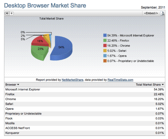This screenshot has height=139, width=168.
Task: Click the Total Market Share chart title
Action: (x=51, y=18)
